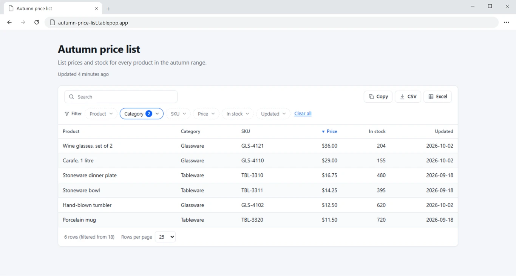
Task: Click the Updated date in Porcelain mug row
Action: [440, 220]
